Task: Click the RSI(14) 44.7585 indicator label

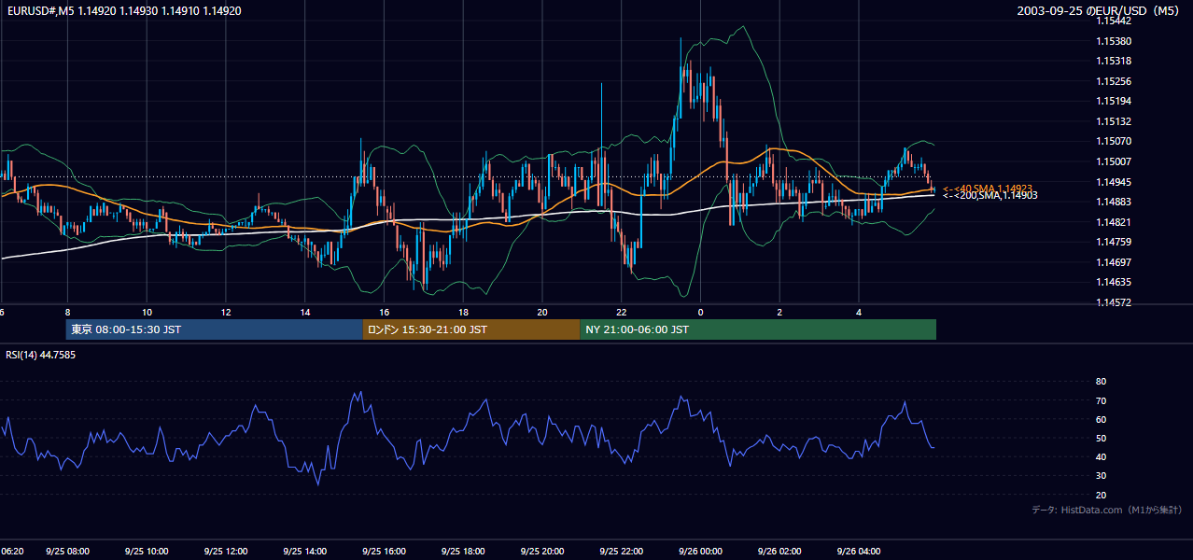Action: click(41, 355)
